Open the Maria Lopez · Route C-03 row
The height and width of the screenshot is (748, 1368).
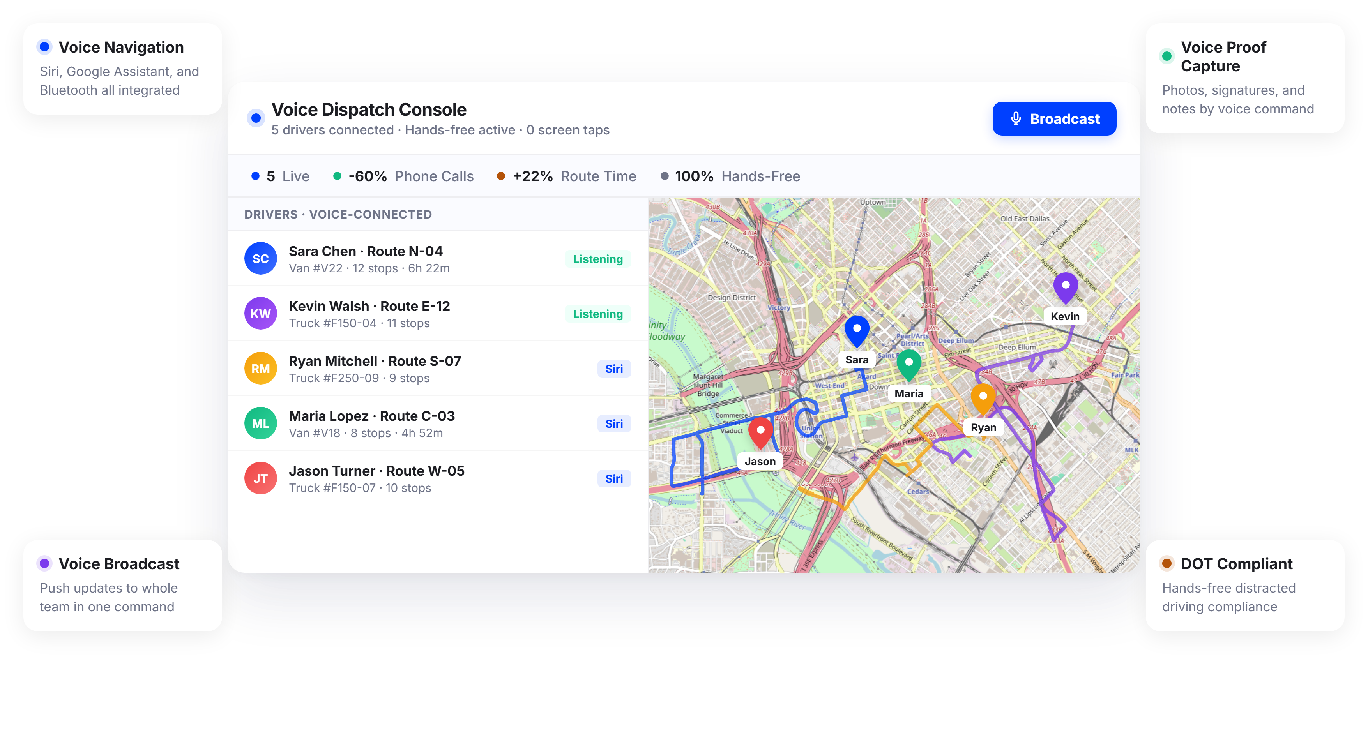438,423
